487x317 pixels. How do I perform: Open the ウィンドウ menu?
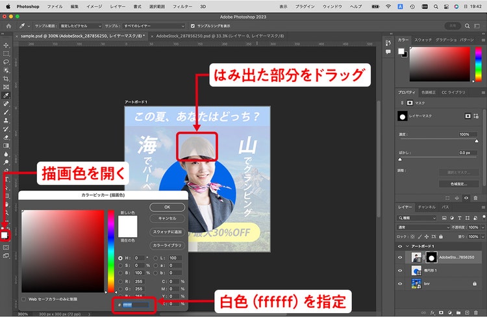pyautogui.click(x=332, y=6)
